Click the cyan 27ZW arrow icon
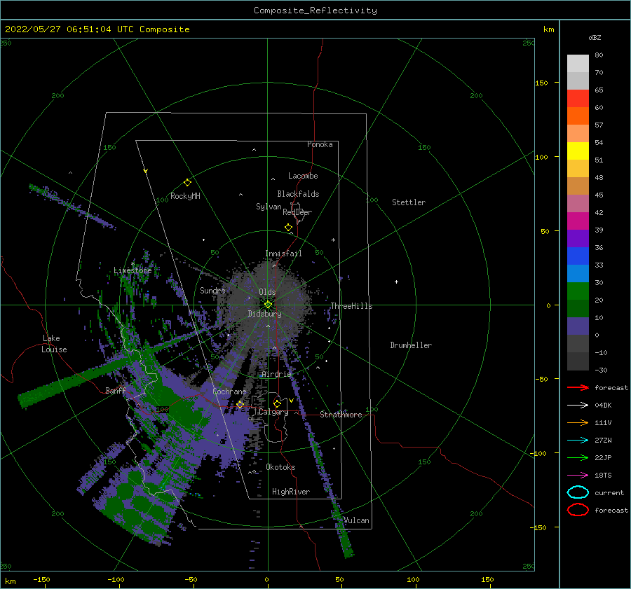Image resolution: width=631 pixels, height=589 pixels. point(578,441)
